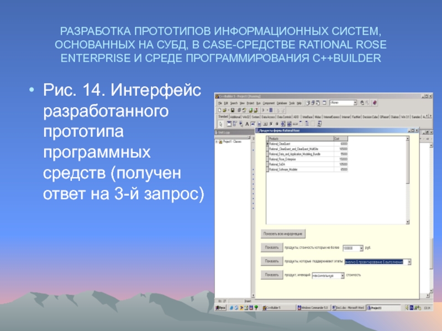Switch to the Data Controls palette tab
442x331 pixels.
tap(284, 117)
